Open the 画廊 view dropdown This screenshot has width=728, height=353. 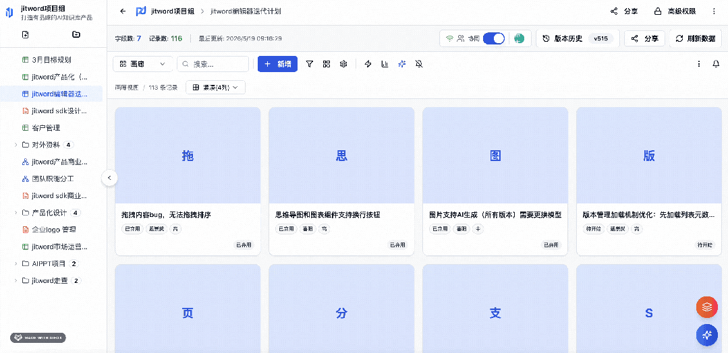tap(142, 64)
